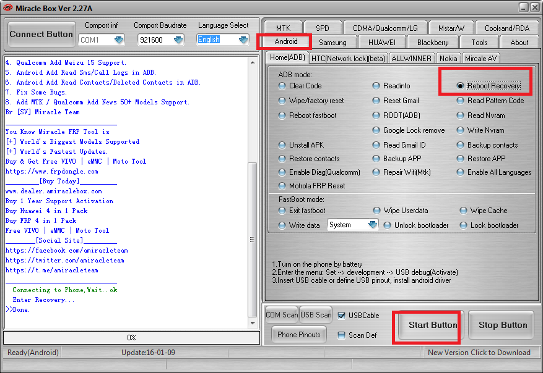Open the Comport Baudrate 921600 dropdown
The image size is (543, 373).
178,40
